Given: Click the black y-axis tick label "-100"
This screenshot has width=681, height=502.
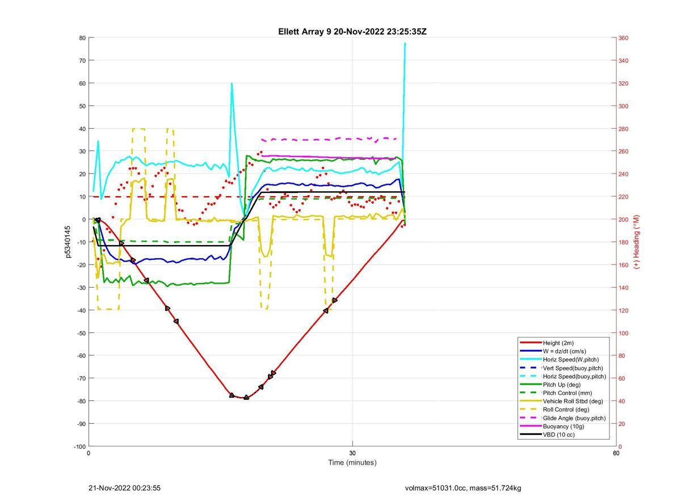Looking at the screenshot, I should [x=79, y=447].
